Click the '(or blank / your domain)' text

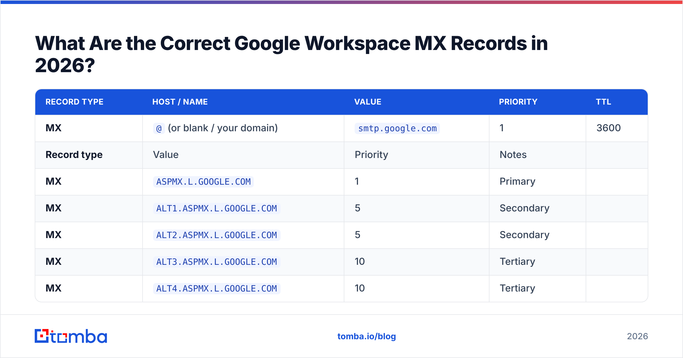click(x=223, y=128)
